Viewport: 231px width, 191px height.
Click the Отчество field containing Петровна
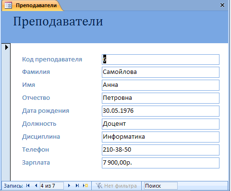tap(160, 98)
